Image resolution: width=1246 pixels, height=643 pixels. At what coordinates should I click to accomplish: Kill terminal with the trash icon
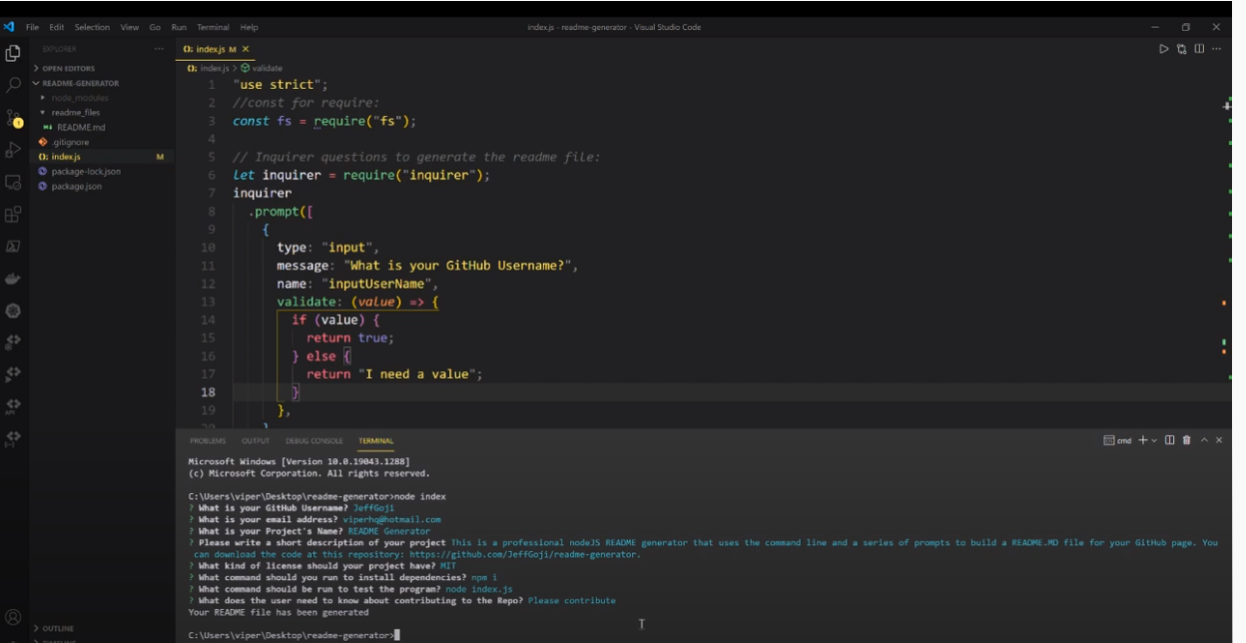coord(1186,440)
